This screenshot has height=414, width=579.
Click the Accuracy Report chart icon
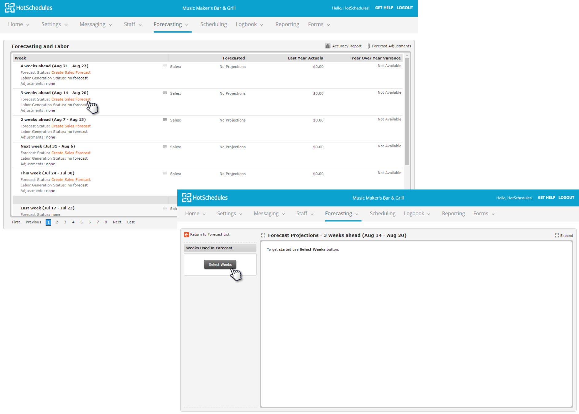coord(328,46)
